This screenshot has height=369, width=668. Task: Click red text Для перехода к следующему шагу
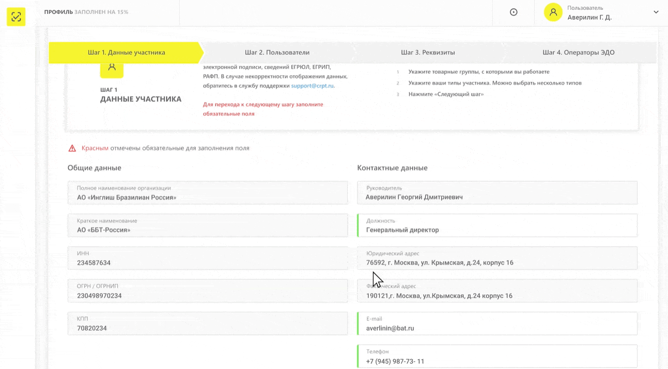263,109
